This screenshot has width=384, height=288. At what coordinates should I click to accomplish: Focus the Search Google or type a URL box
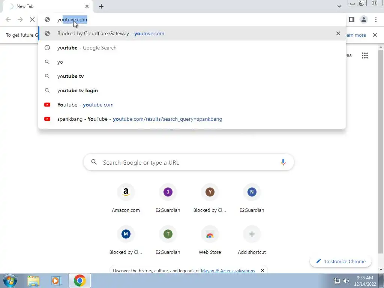click(189, 162)
